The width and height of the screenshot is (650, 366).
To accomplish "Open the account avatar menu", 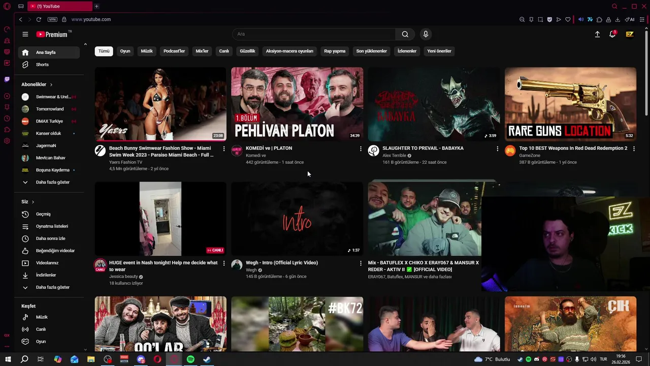I will pyautogui.click(x=630, y=34).
